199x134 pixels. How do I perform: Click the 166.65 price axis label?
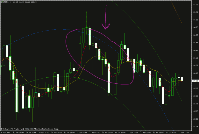195,35
